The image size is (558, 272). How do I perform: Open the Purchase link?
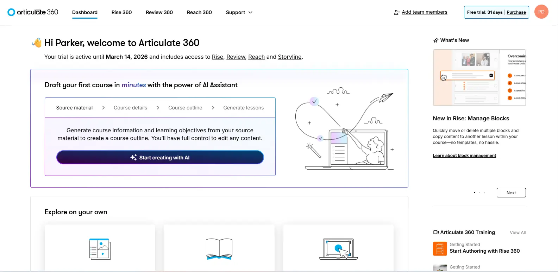point(516,12)
